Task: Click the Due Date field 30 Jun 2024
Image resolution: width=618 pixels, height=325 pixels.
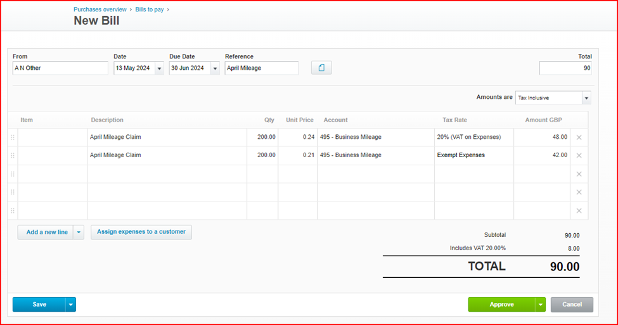Action: [190, 68]
